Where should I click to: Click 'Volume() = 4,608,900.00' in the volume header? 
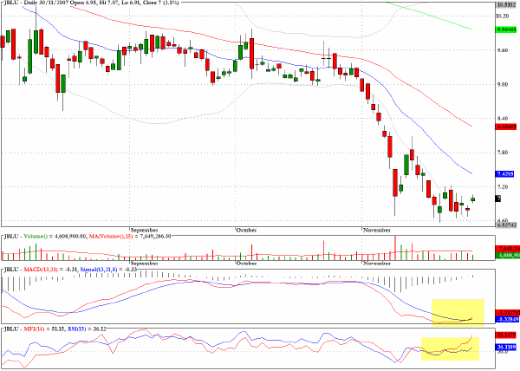pos(53,237)
